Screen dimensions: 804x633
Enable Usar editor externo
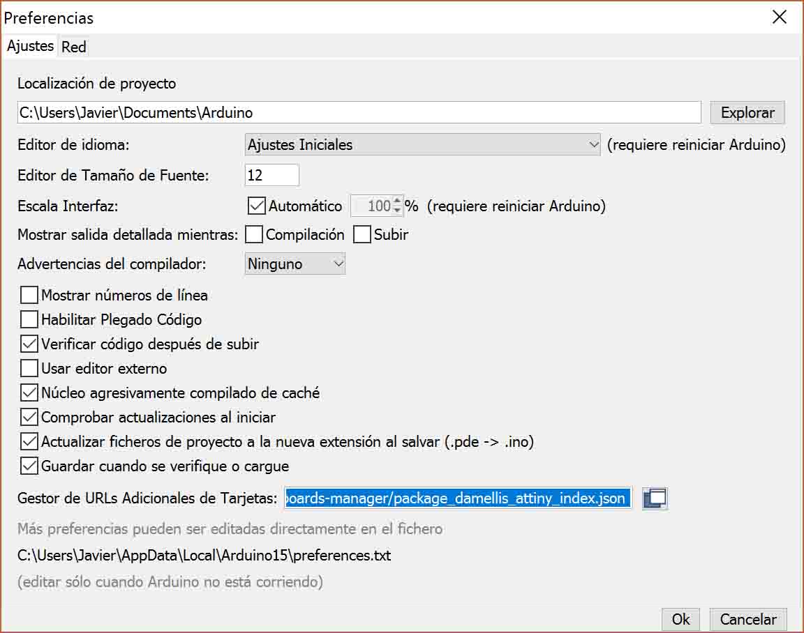coord(29,368)
